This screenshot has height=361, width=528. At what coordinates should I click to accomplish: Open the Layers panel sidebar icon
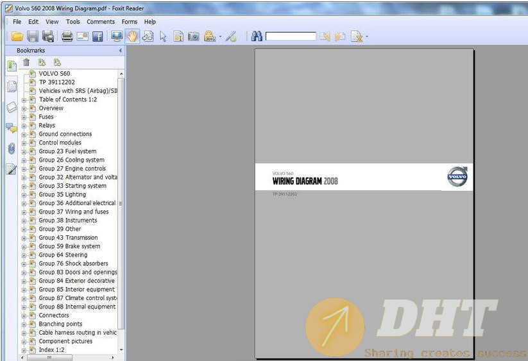[x=12, y=107]
